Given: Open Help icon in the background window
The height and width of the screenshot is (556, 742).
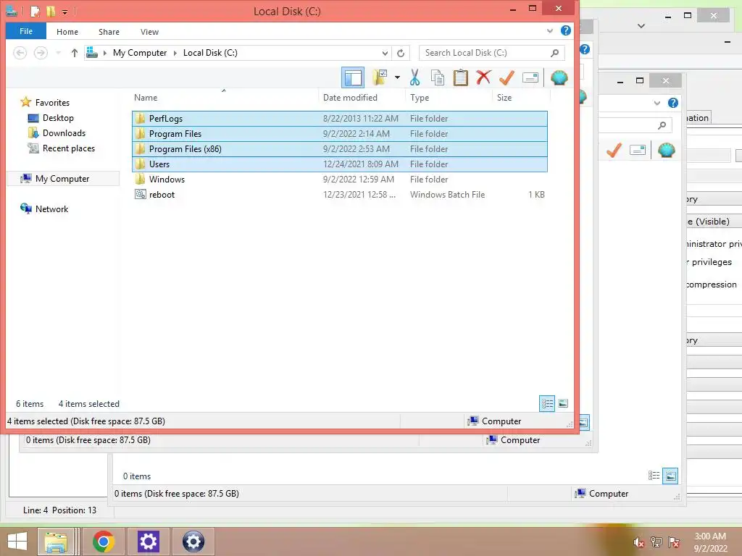Looking at the screenshot, I should point(673,103).
